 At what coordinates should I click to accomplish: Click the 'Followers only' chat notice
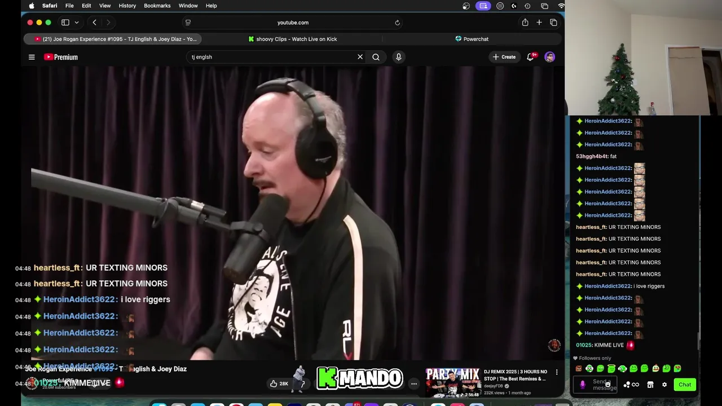(592, 358)
